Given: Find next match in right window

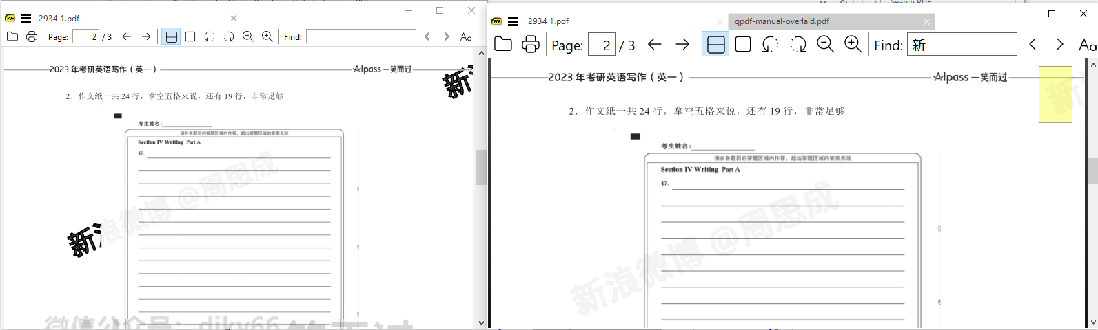Looking at the screenshot, I should 1060,45.
